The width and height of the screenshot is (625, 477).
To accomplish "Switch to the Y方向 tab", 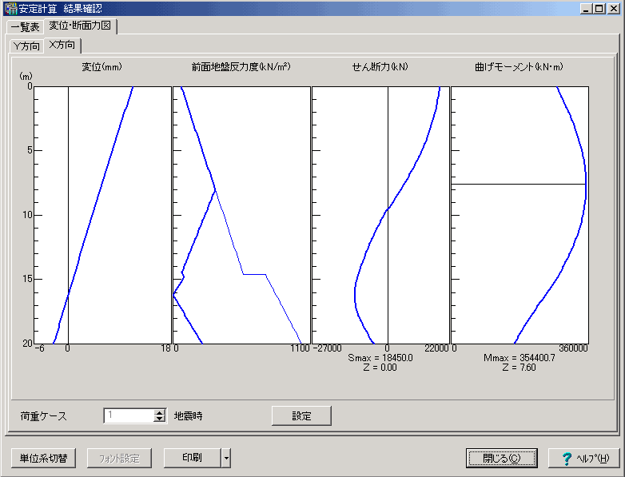I will click(x=26, y=46).
